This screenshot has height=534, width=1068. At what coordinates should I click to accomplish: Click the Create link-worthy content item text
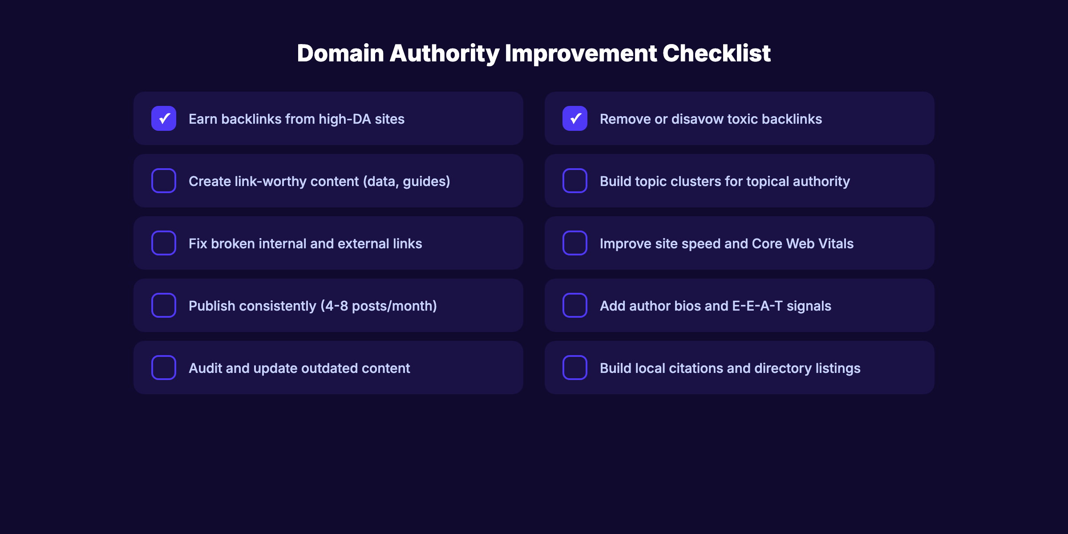(x=320, y=181)
